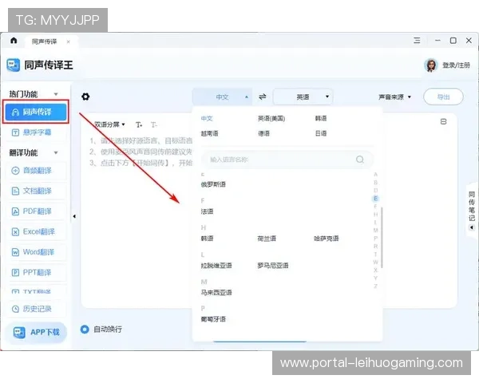
Task: Jump to letter W in index
Action: click(376, 263)
